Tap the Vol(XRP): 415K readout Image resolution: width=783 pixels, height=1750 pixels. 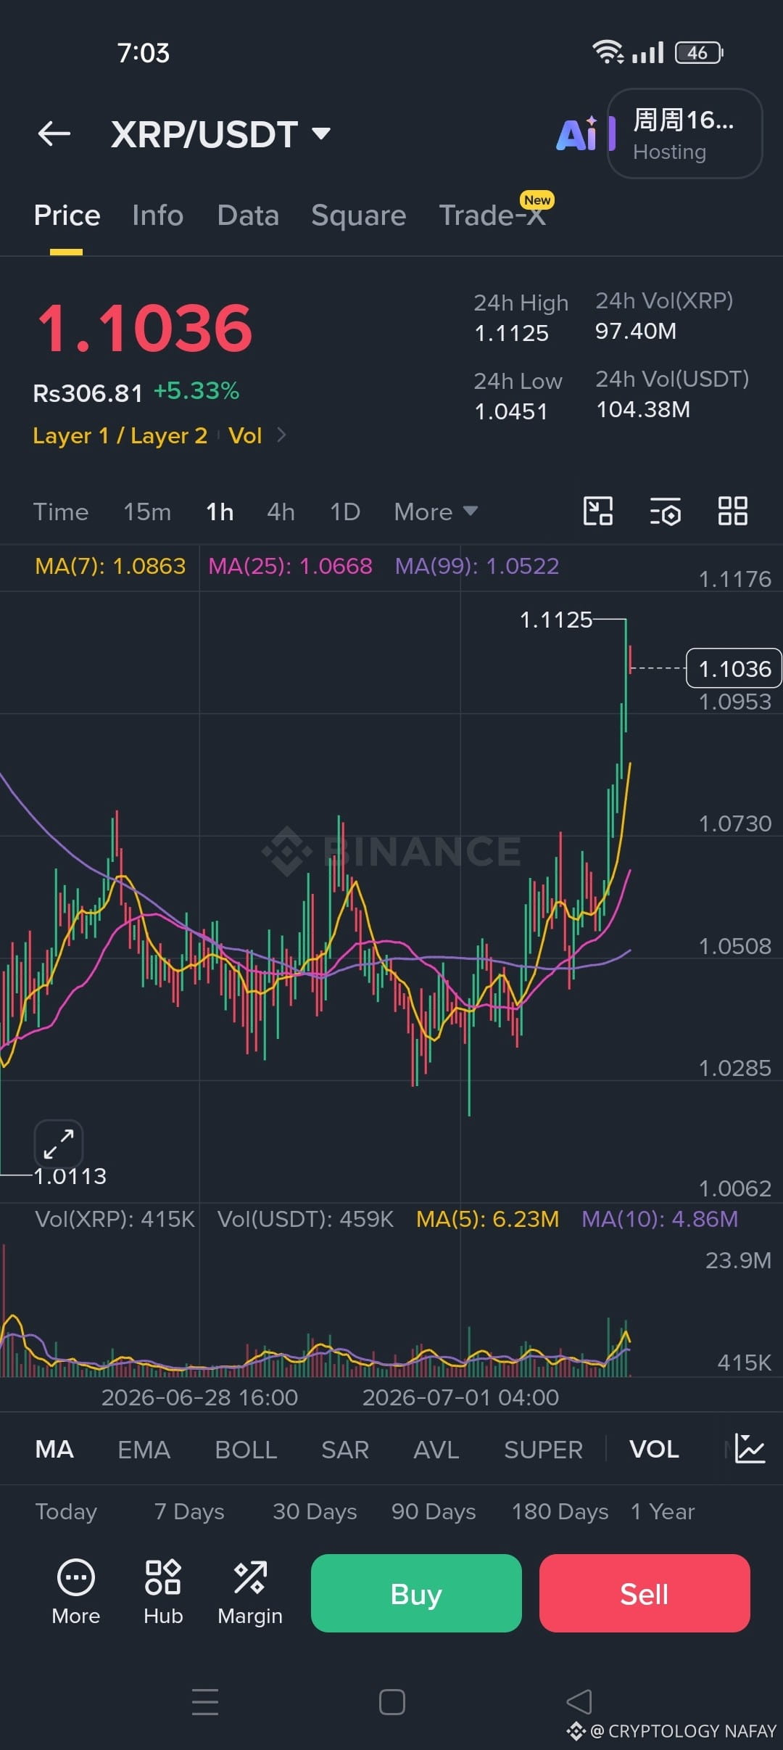[x=115, y=1219]
